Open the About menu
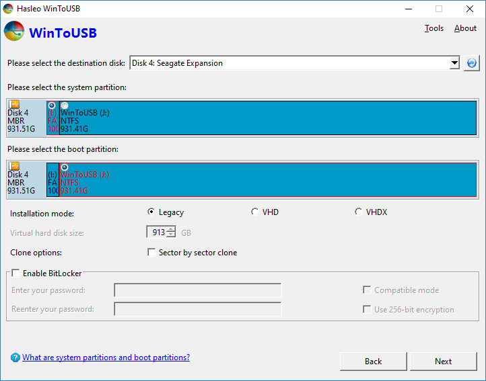Screen dimensions: 486x381 click(x=465, y=28)
